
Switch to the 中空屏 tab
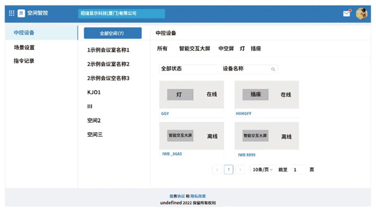point(226,49)
